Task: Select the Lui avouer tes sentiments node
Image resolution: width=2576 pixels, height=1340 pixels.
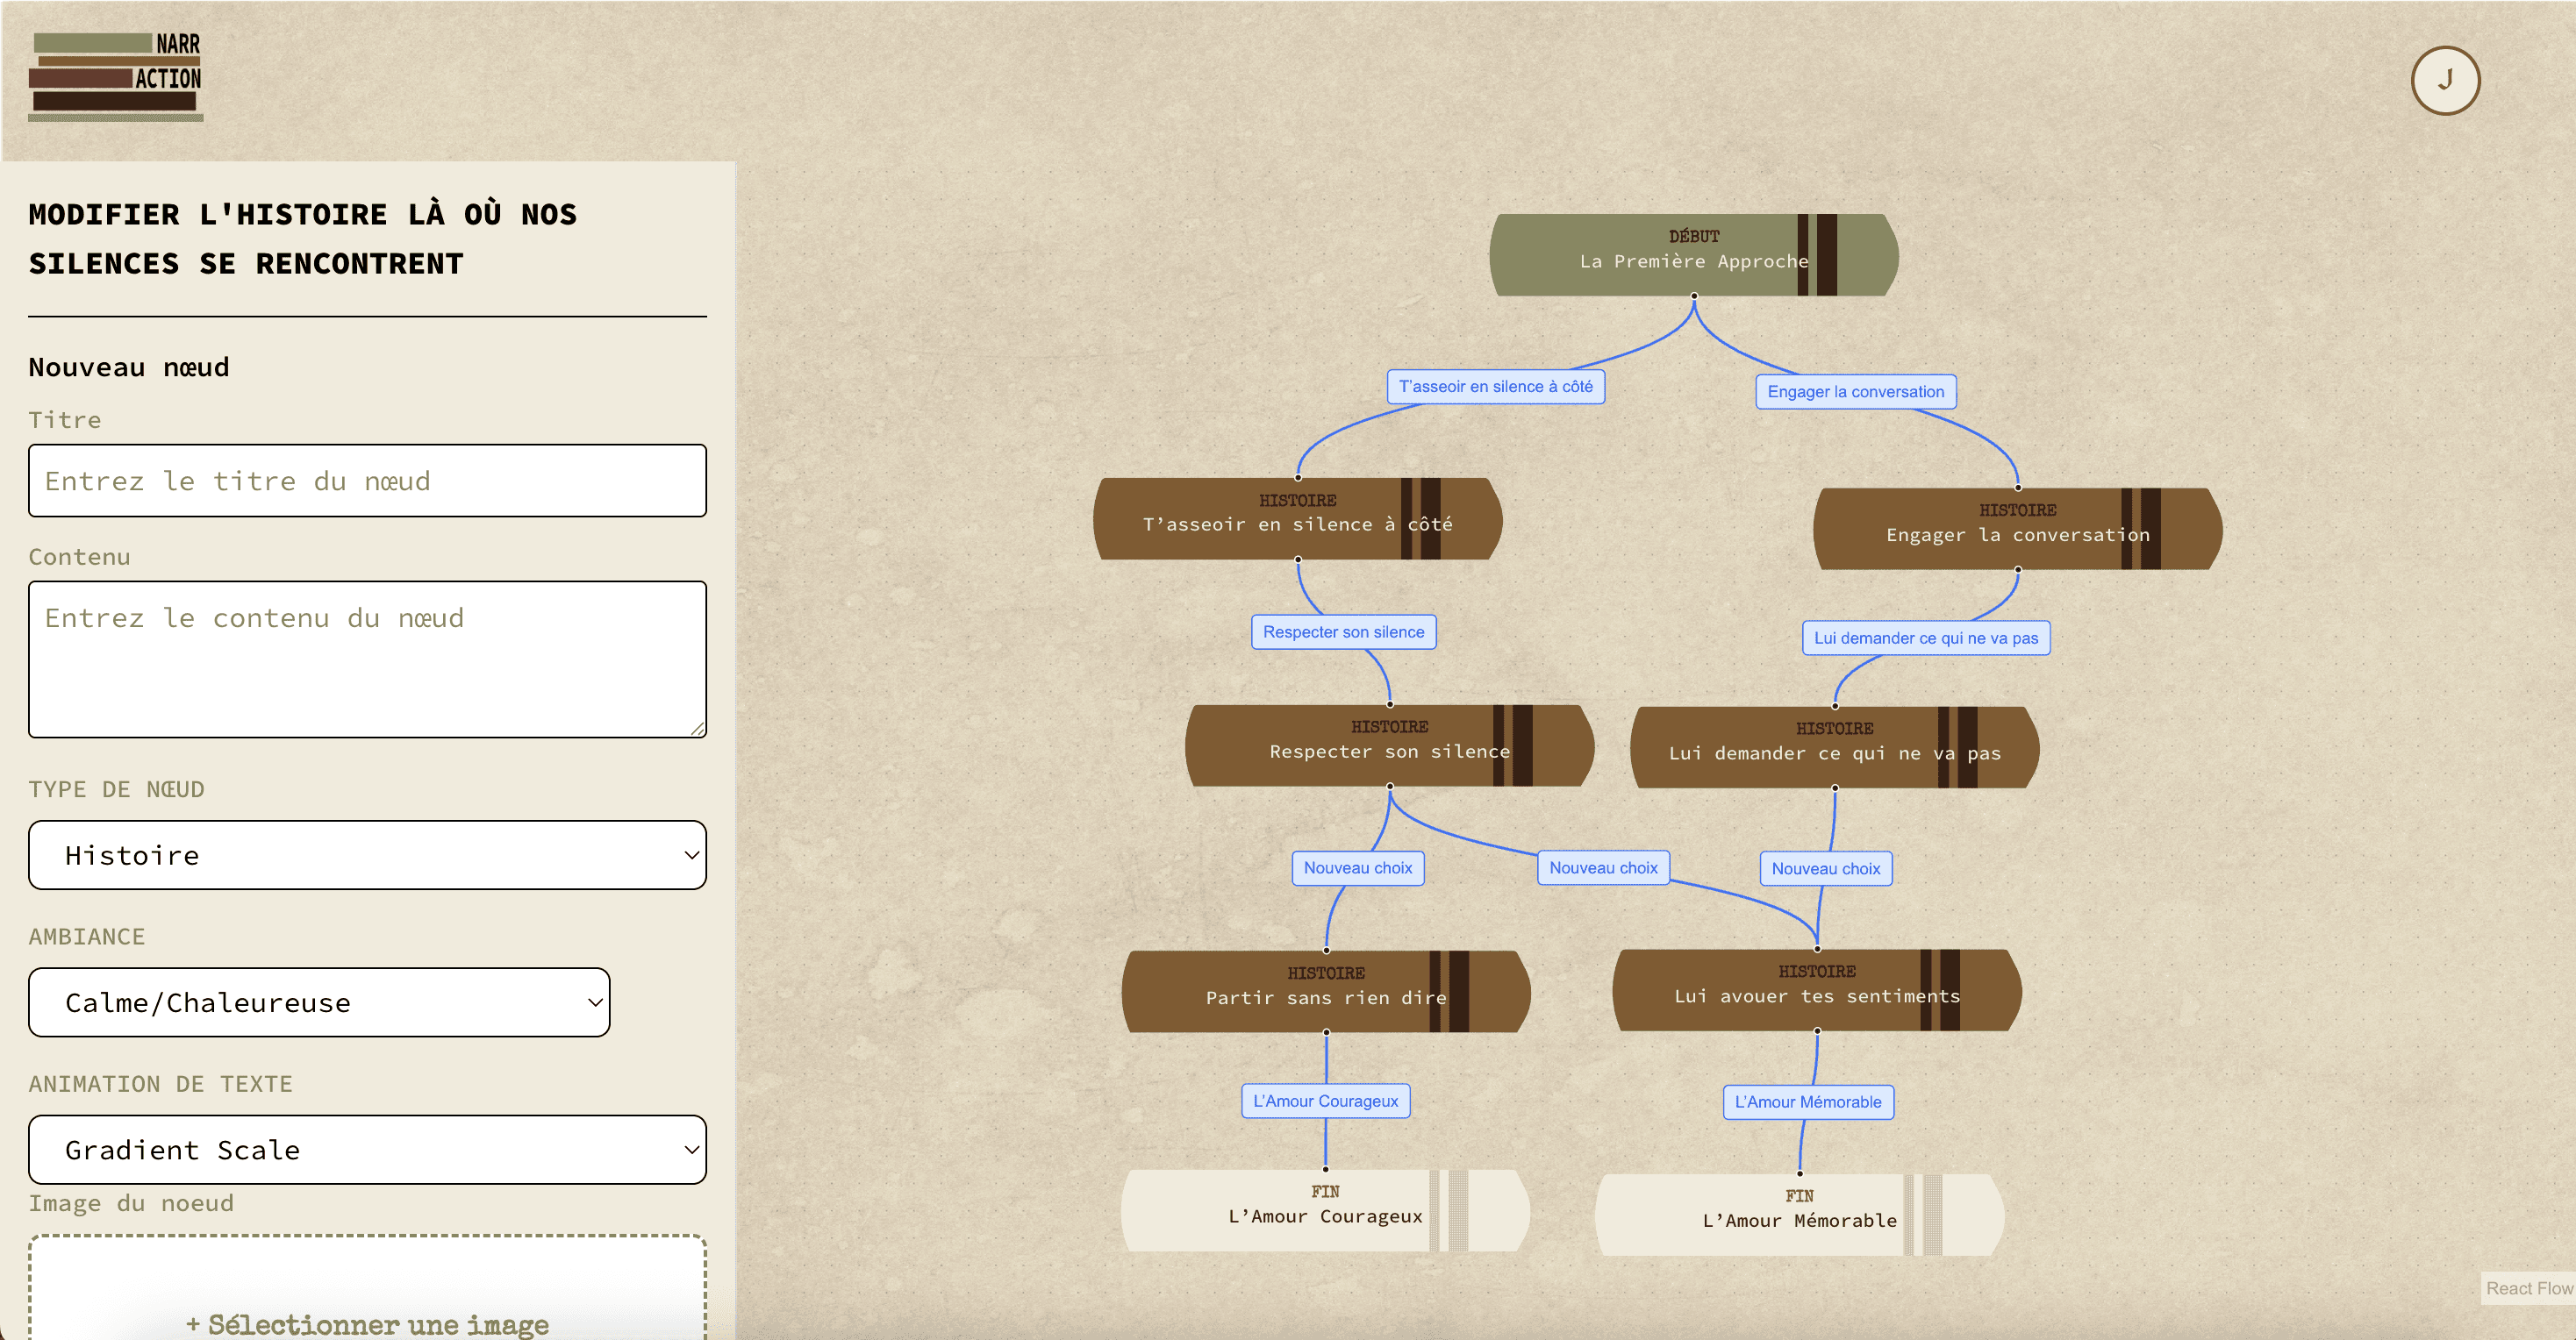Action: [1816, 990]
